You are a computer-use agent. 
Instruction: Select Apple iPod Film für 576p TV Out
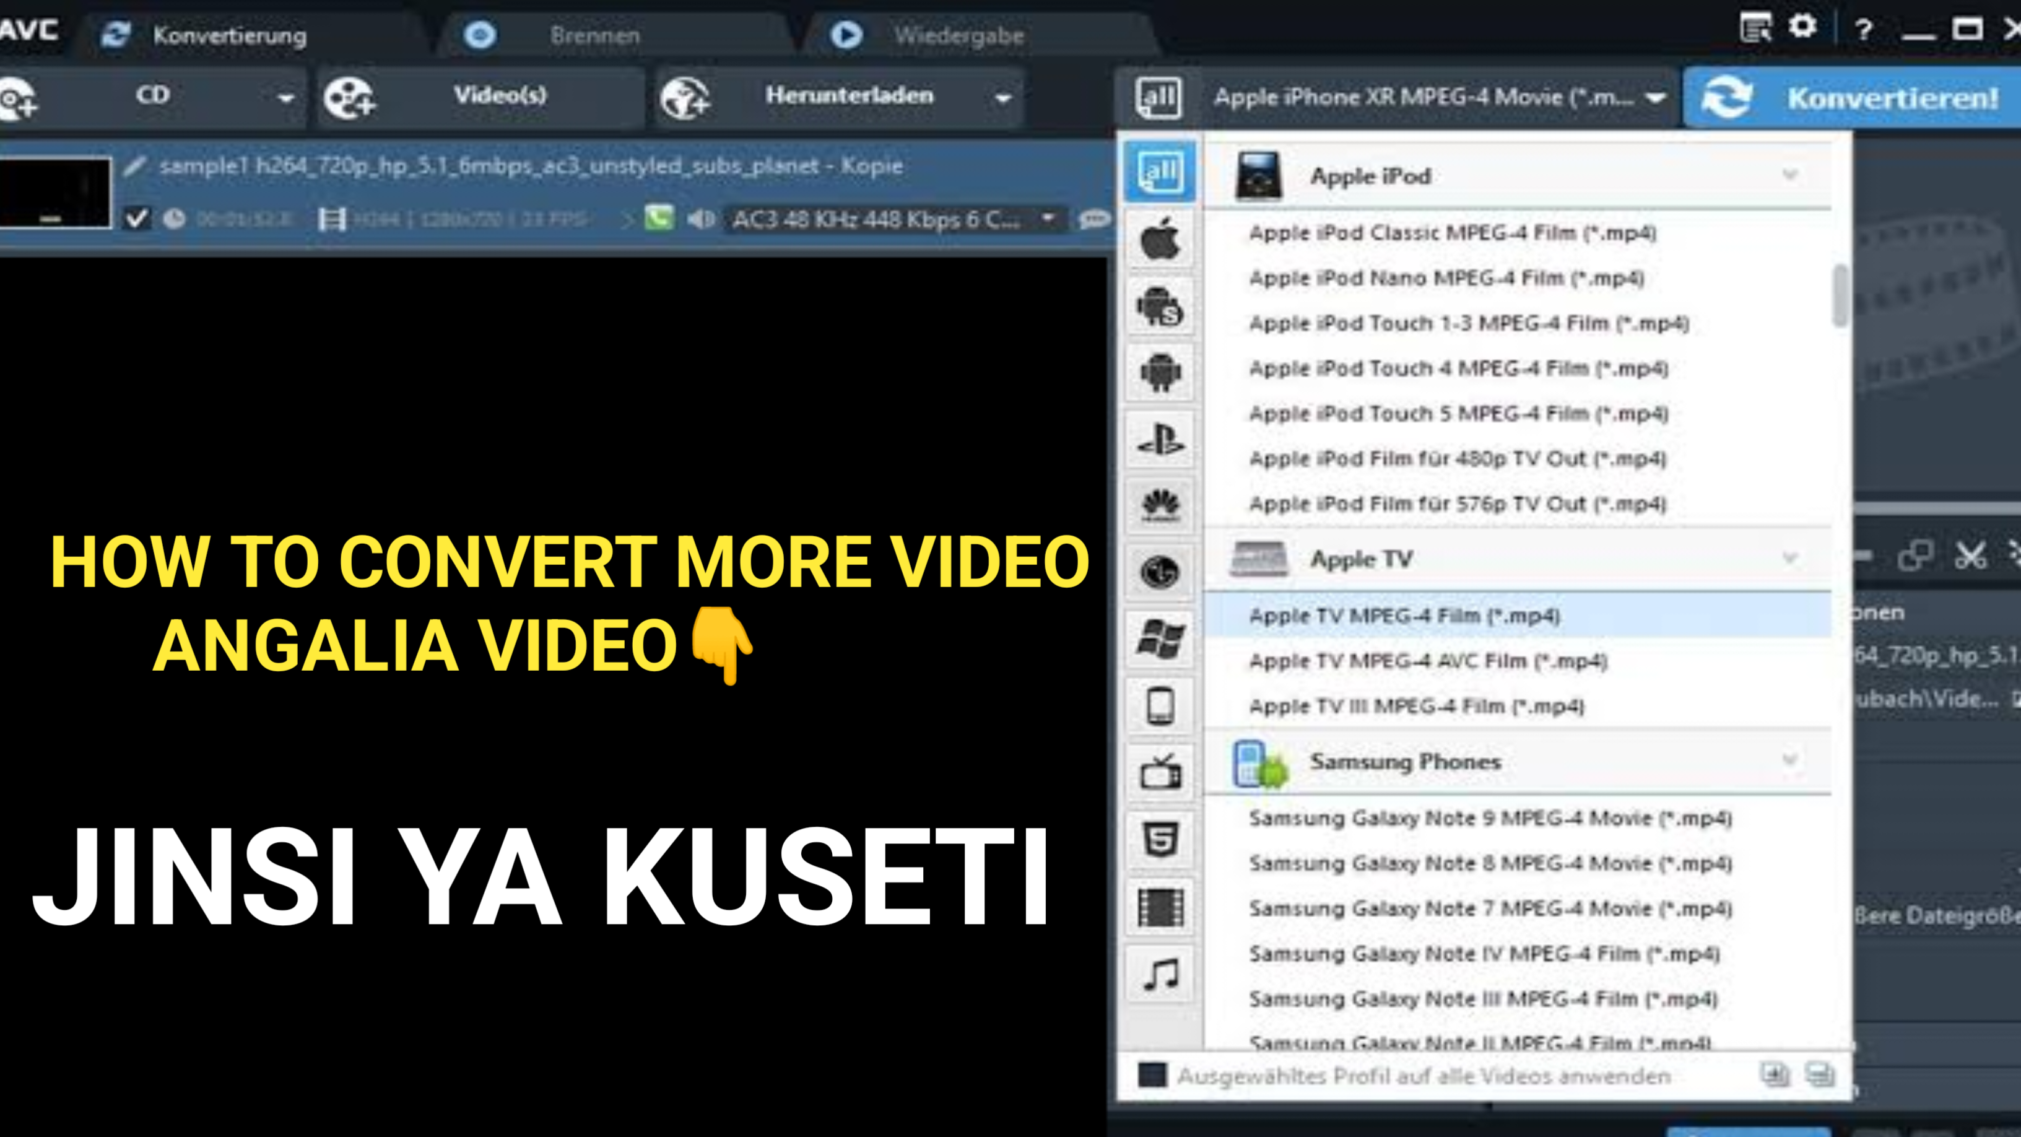(x=1518, y=503)
